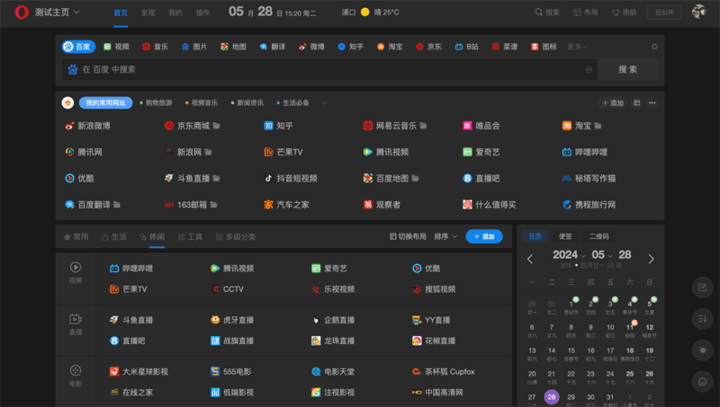Screen dimensions: 720x407
Task: Click the 秘塔写作猫 icon
Action: point(567,178)
